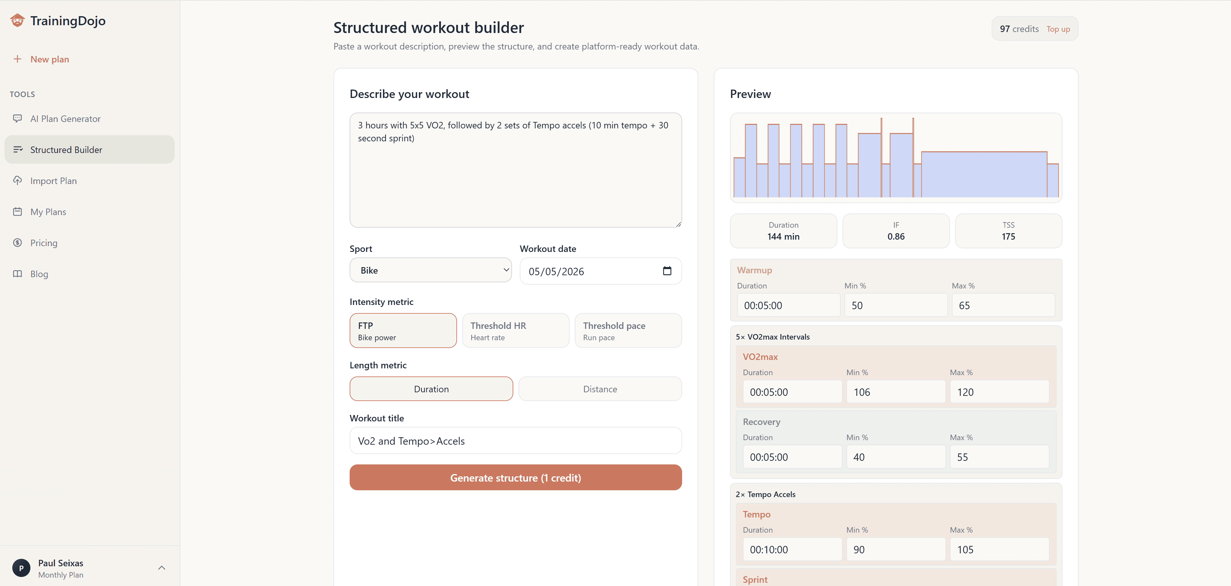Select Threshold pace run pace metric
This screenshot has width=1231, height=586.
coord(628,330)
